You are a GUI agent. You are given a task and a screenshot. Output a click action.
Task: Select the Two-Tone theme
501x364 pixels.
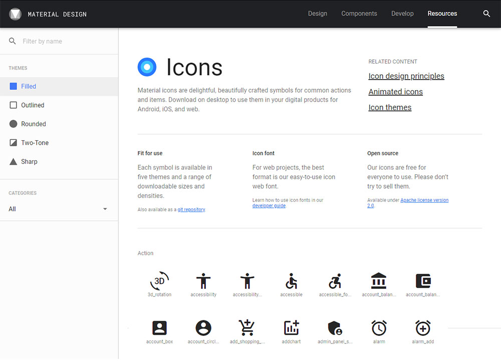click(59, 143)
